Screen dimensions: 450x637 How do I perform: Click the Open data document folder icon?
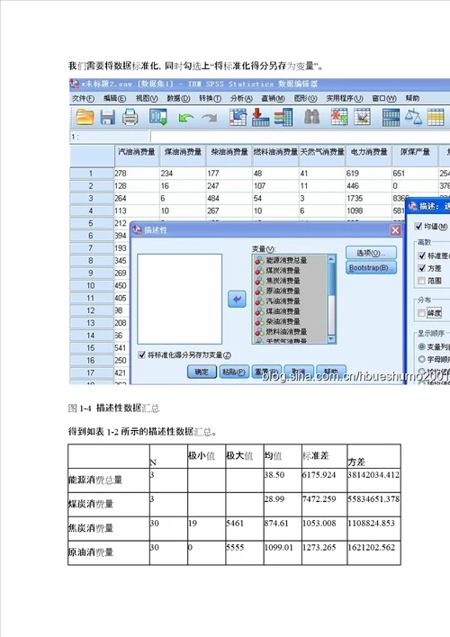point(85,117)
